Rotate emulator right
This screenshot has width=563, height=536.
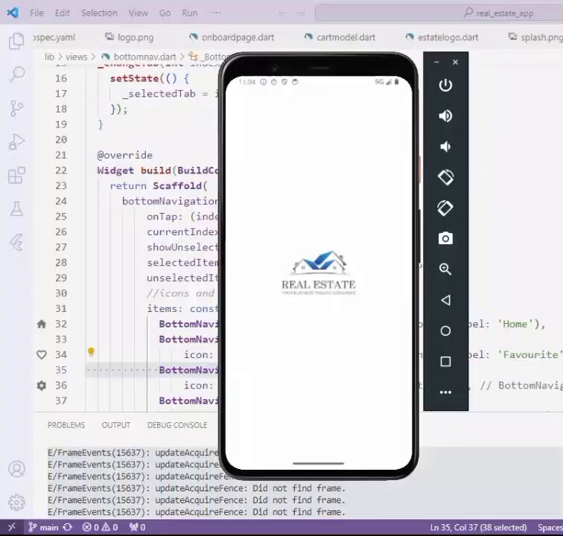tap(445, 208)
